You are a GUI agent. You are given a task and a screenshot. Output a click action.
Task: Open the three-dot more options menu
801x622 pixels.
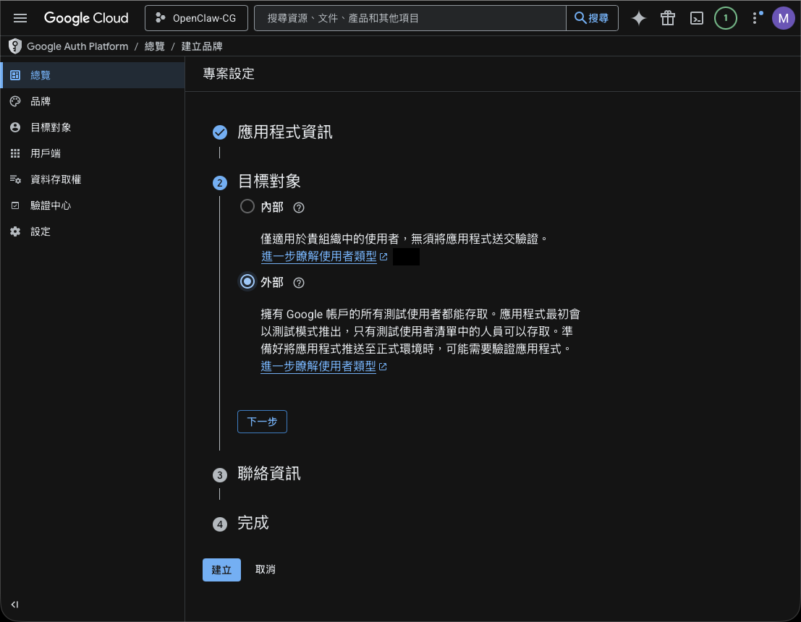tap(755, 19)
